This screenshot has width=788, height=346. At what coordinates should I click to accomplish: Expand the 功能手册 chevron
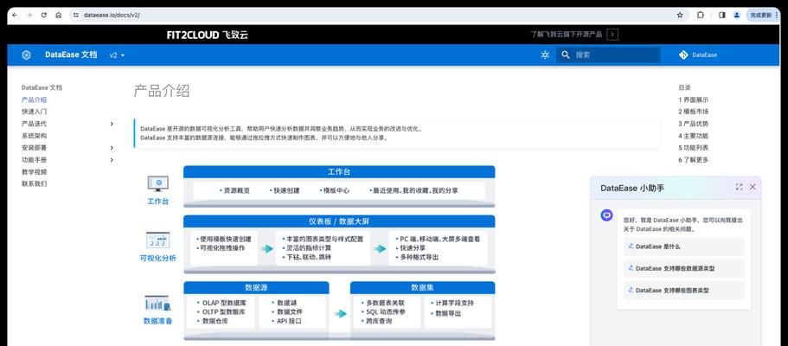(112, 160)
